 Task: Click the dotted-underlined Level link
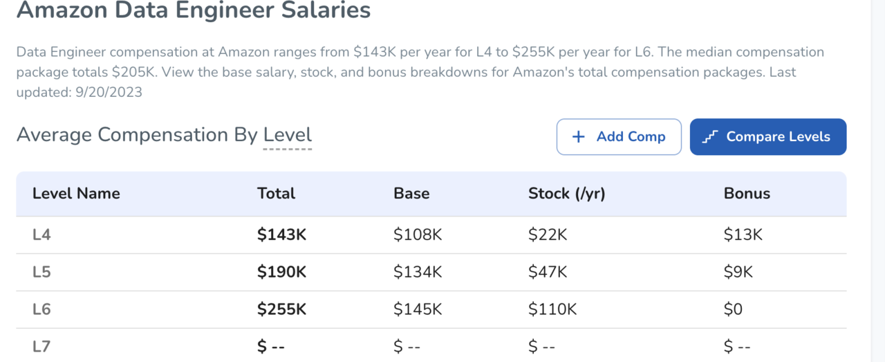click(288, 135)
